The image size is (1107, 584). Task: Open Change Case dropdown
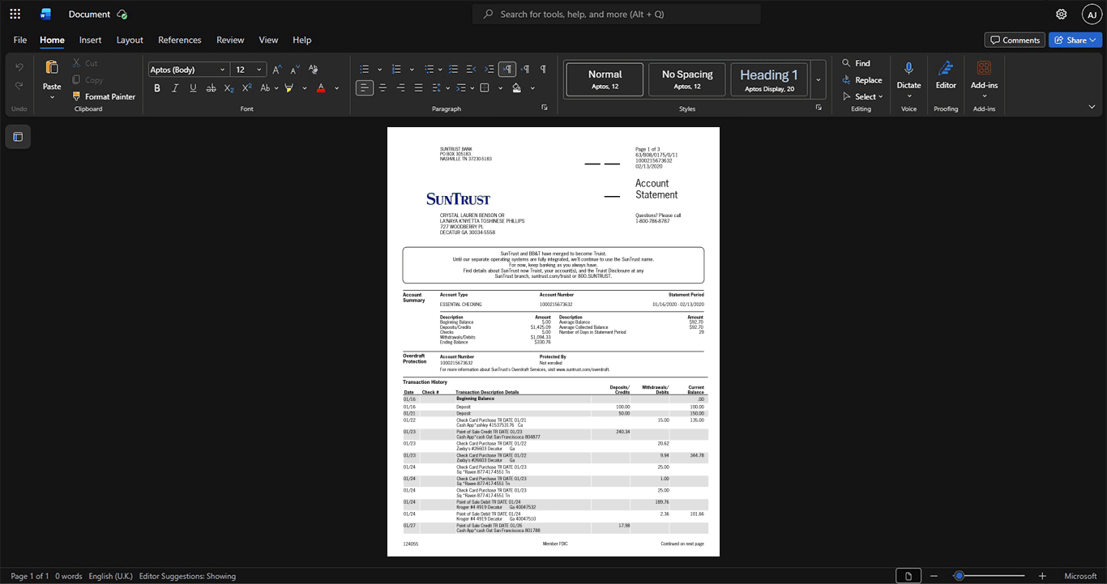pyautogui.click(x=269, y=87)
